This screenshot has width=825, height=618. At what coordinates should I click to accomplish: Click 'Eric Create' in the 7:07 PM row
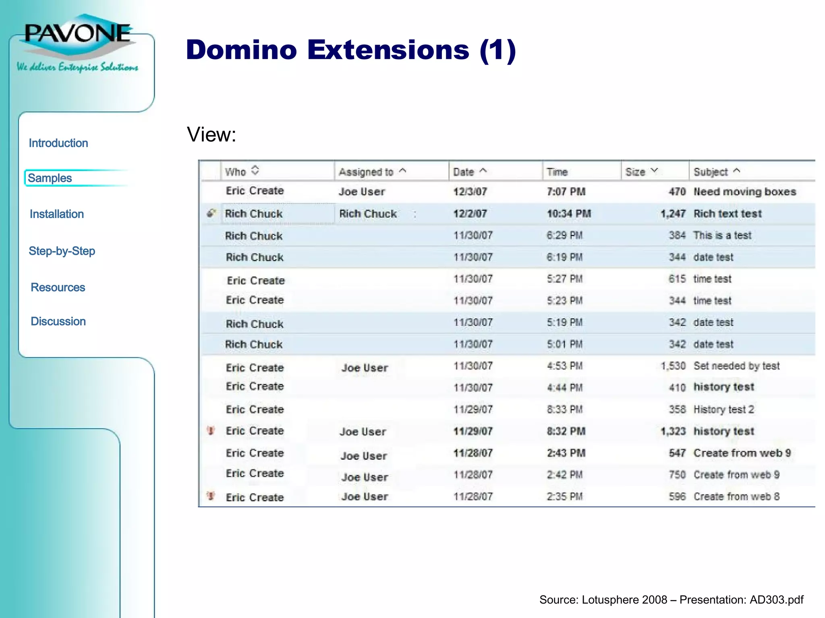point(255,191)
